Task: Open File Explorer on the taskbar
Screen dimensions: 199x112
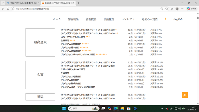Action: (122, 109)
